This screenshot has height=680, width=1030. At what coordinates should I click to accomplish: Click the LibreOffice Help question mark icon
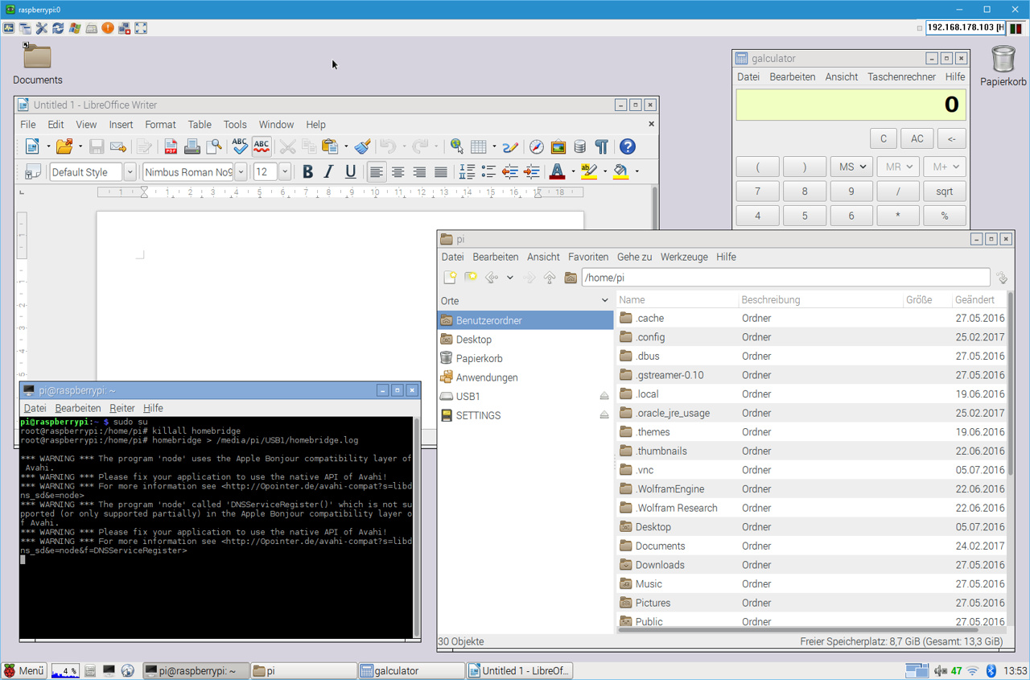[x=628, y=146]
